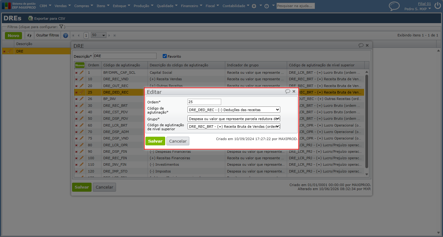Open the settings gear icon
Viewport: 443px width, 237px height.
(254, 6)
